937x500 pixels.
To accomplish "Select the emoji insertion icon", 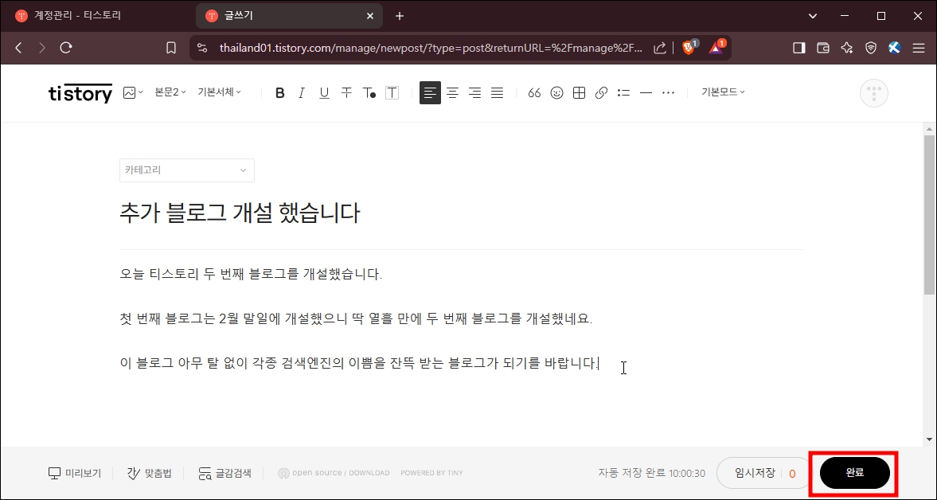I will (x=556, y=92).
